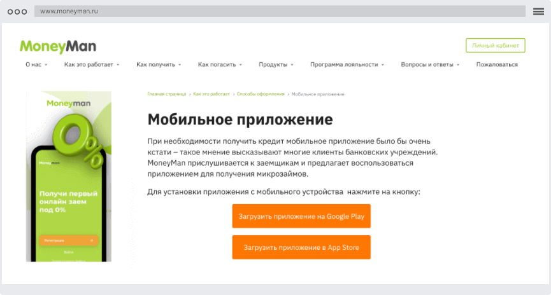Open the browser hamburger menu icon
Viewport: 551px width, 295px height.
coord(538,11)
